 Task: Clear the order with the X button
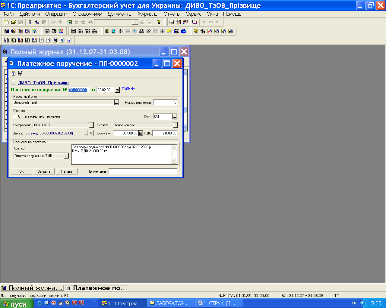pyautogui.click(x=91, y=133)
